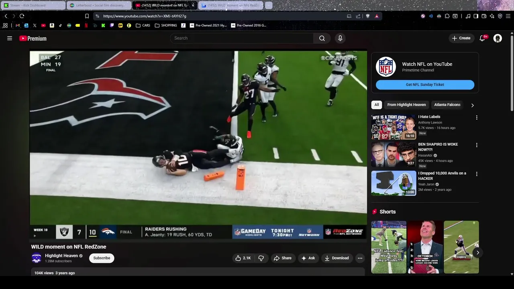Subscribe to Highlight Heaven
This screenshot has height=289, width=514.
coord(102,258)
